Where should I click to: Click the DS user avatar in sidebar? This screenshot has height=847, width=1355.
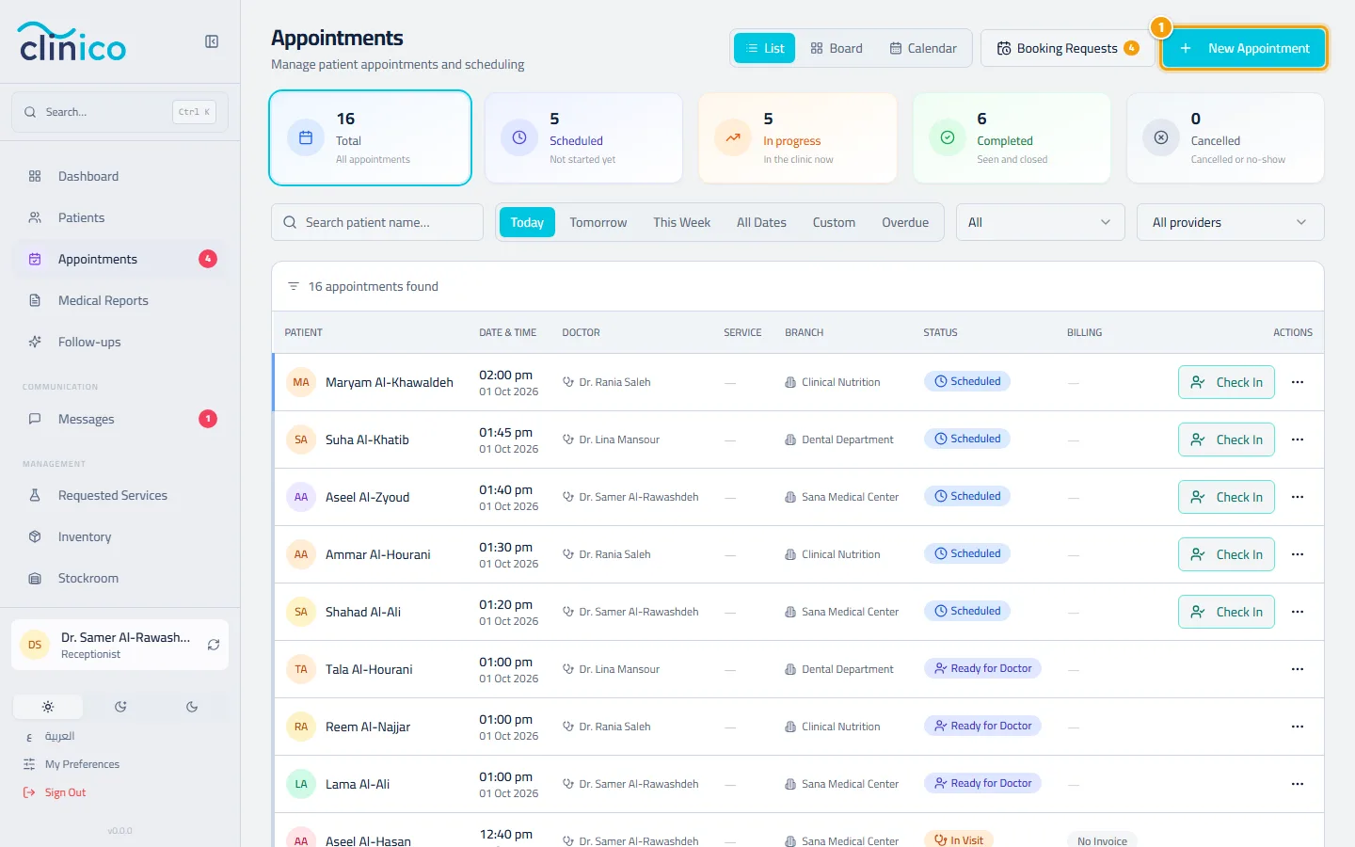[x=35, y=645]
